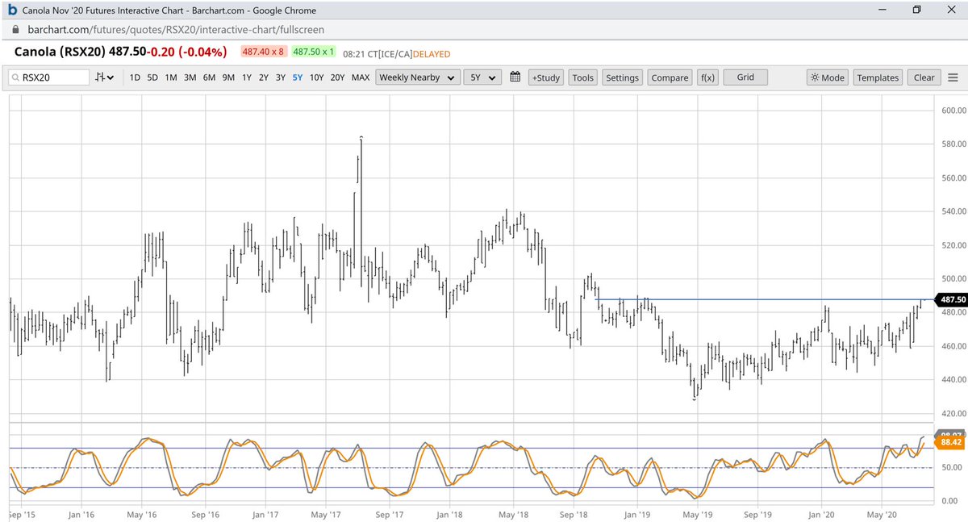968x522 pixels.
Task: Toggle the light/dark Mode button
Action: pos(827,77)
